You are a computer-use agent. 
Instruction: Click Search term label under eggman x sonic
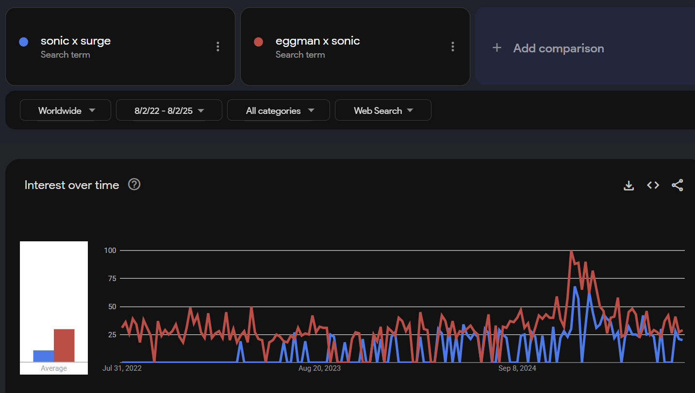tap(300, 55)
